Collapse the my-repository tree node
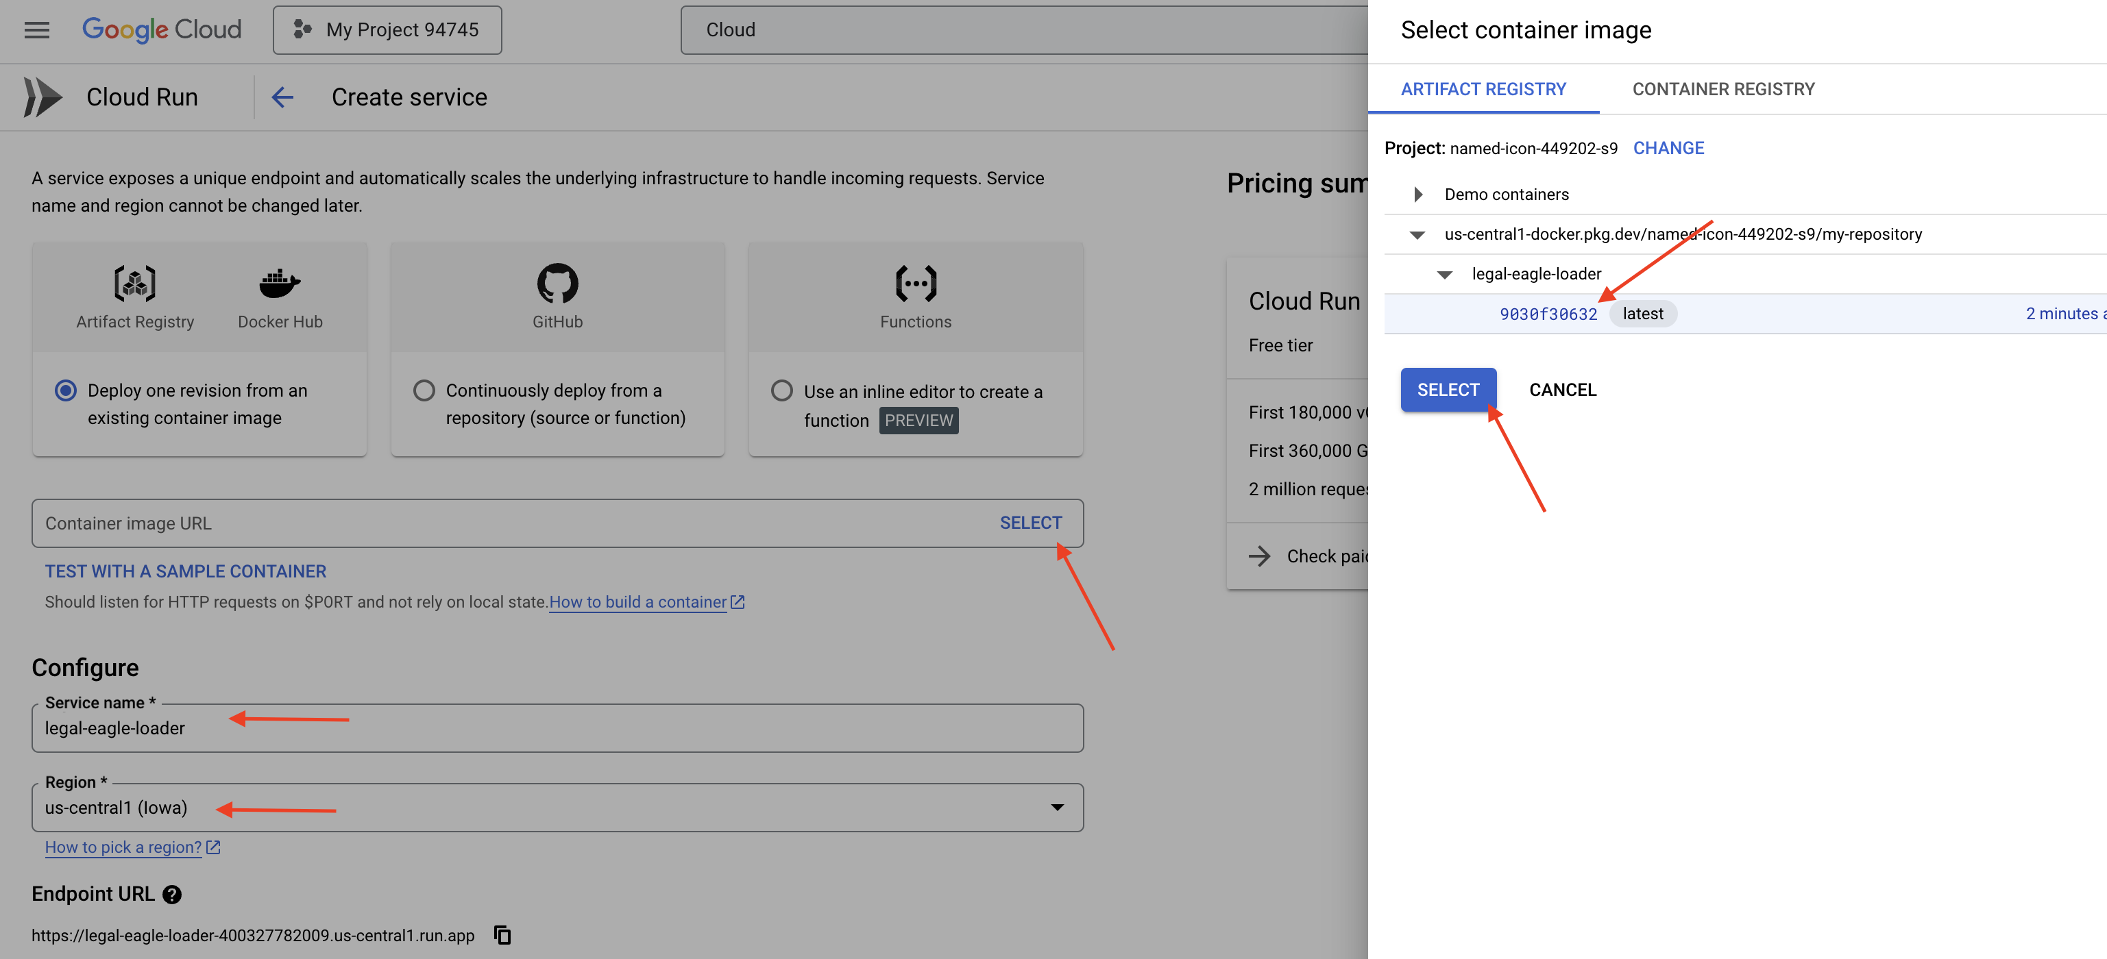 pyautogui.click(x=1417, y=235)
